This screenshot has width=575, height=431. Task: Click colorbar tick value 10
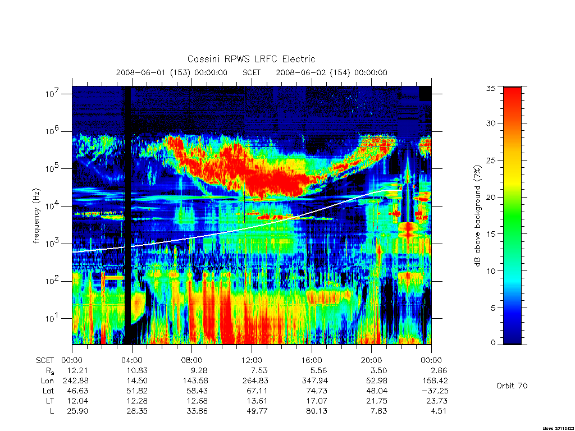click(491, 271)
